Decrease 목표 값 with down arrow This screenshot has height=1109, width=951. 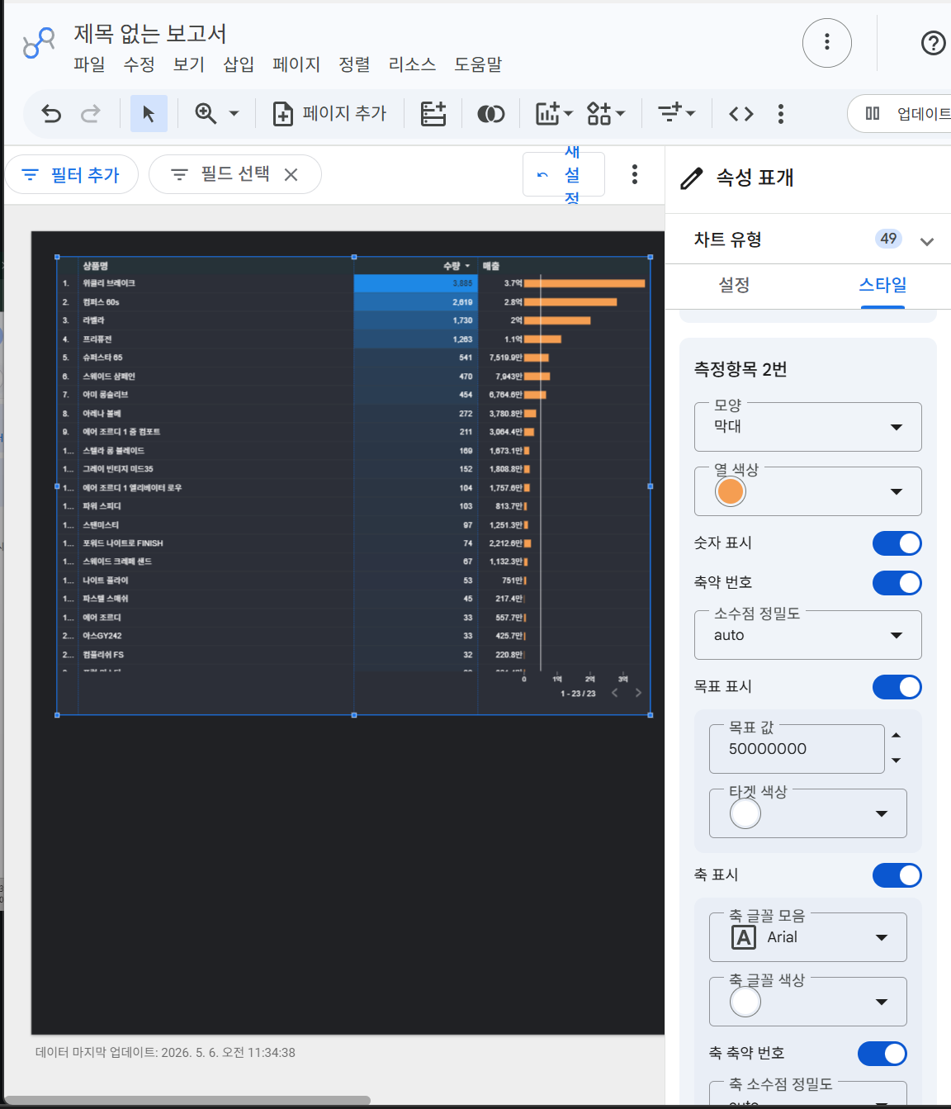click(897, 761)
